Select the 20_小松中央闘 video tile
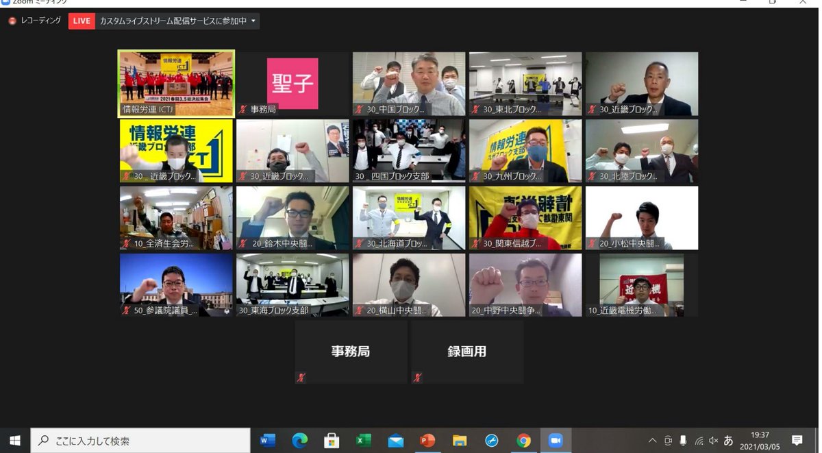This screenshot has width=822, height=453. pyautogui.click(x=642, y=218)
